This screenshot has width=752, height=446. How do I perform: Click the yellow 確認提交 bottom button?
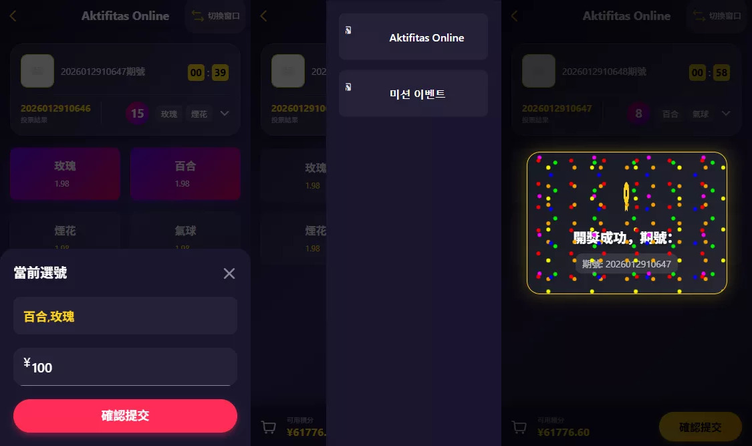pyautogui.click(x=701, y=427)
